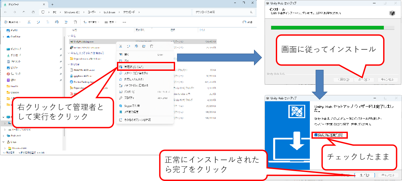This screenshot has height=181, width=402.
Task: Toggle the 詳細 details pane button
Action: pyautogui.click(x=247, y=22)
